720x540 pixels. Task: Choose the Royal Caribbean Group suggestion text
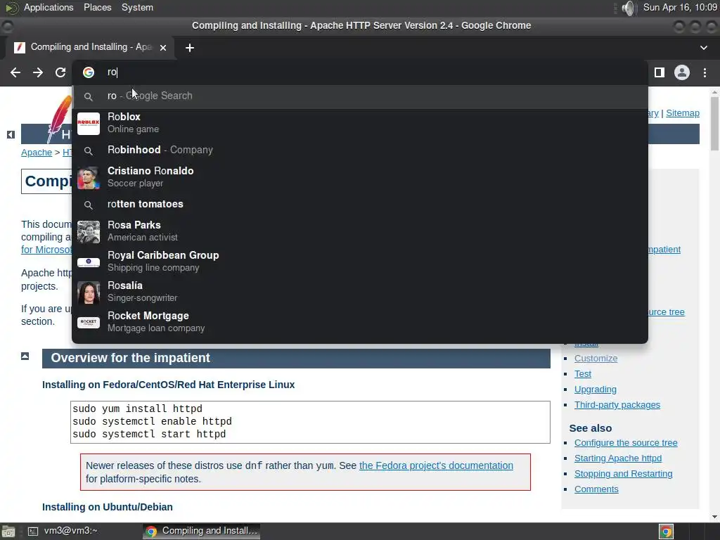pos(163,261)
